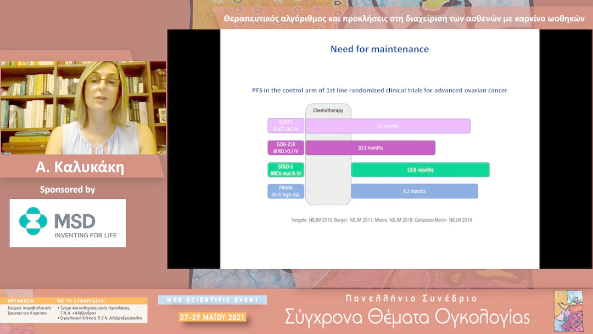This screenshot has height=334, width=593.
Task: Select the "SOLO-1 BRCA mut III-IV" label
Action: [x=286, y=170]
